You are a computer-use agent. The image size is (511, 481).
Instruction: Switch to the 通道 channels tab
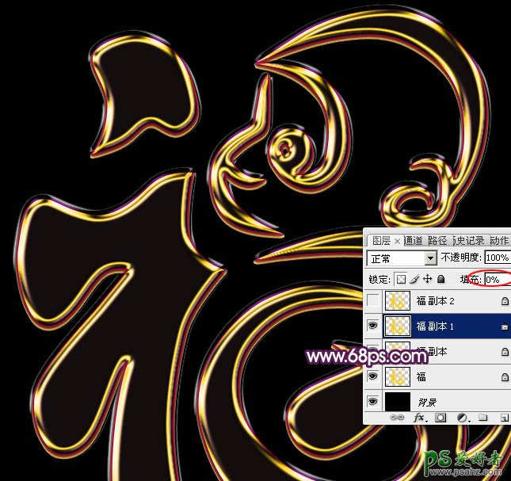point(414,241)
